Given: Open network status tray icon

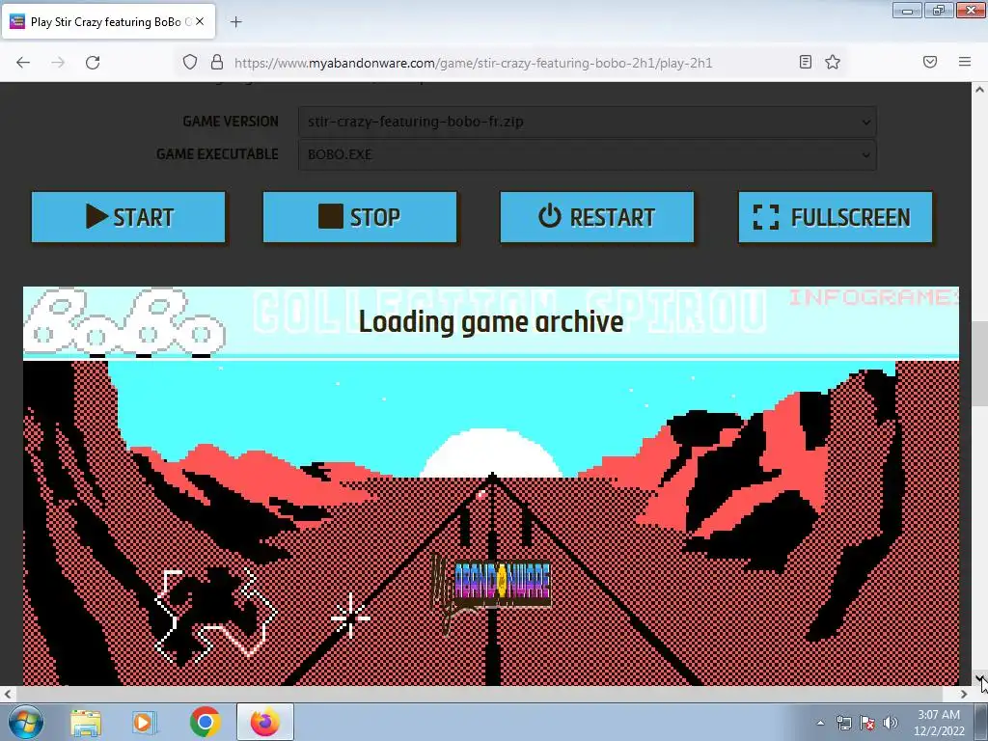Looking at the screenshot, I should pyautogui.click(x=844, y=723).
